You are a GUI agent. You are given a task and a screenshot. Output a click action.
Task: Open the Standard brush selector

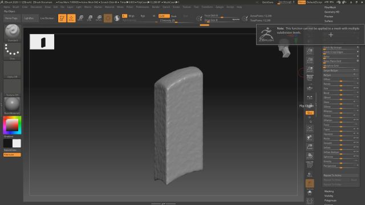coord(13,33)
